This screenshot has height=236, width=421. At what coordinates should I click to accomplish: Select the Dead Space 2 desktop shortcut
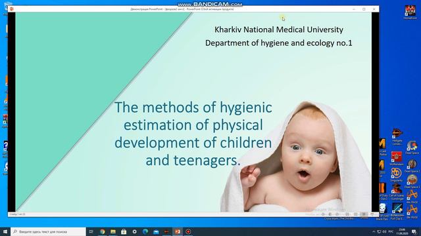tap(412, 166)
